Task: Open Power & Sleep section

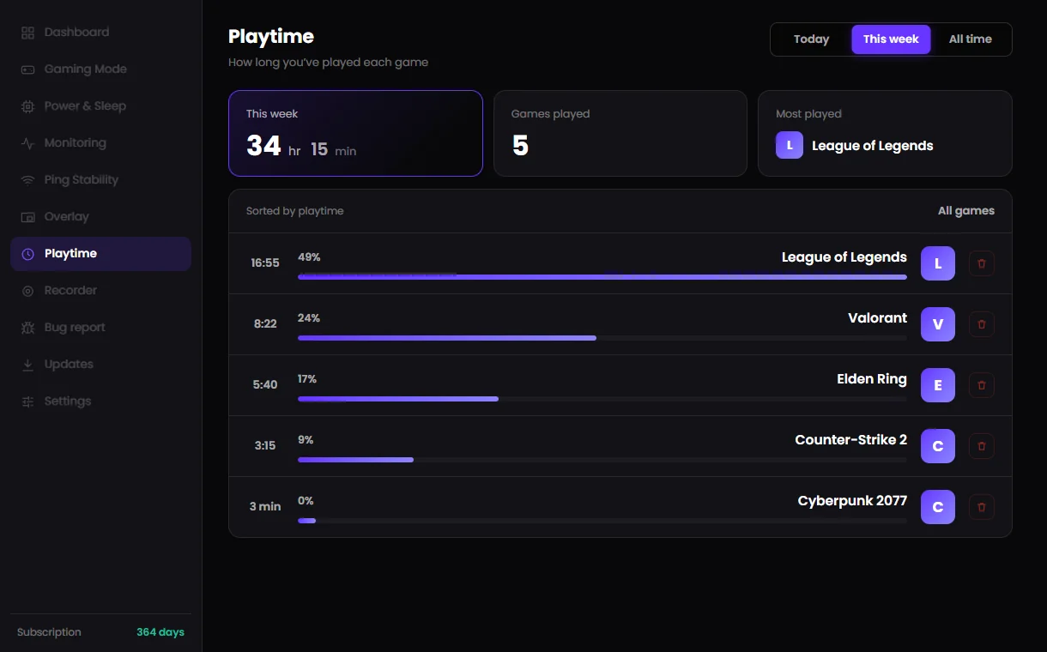Action: click(100, 106)
